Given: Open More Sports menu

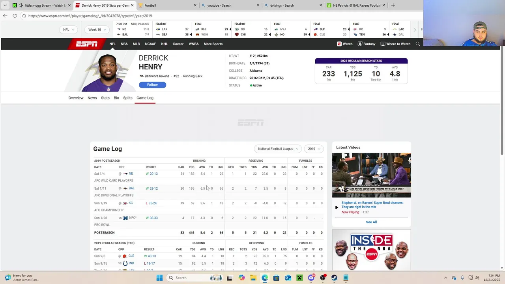Looking at the screenshot, I should [x=213, y=44].
